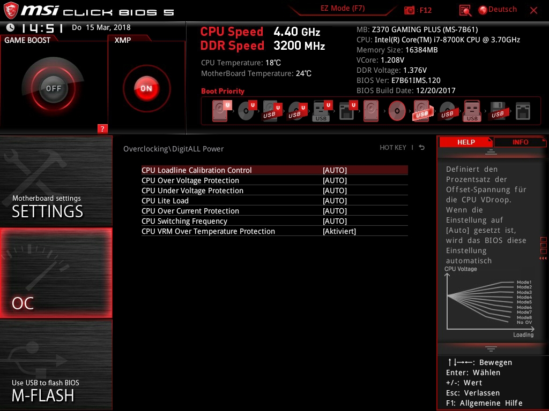
Task: Select the UEFI CD/DVD boot device icon
Action: (247, 111)
